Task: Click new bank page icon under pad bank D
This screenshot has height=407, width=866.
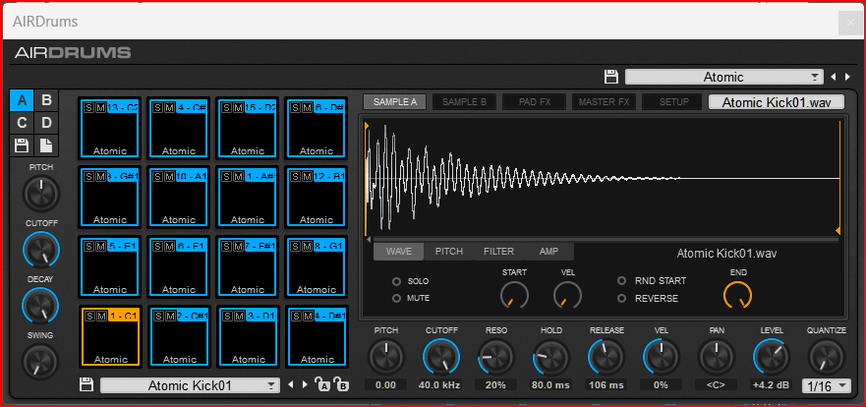Action: pos(46,145)
